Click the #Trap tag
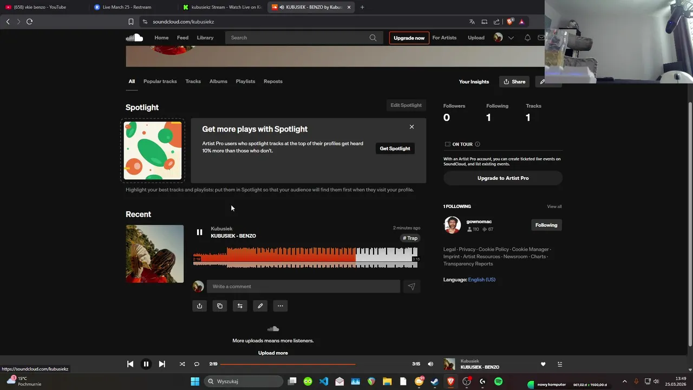 [x=410, y=238]
